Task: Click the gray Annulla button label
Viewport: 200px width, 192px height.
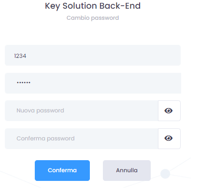Action: (x=127, y=170)
